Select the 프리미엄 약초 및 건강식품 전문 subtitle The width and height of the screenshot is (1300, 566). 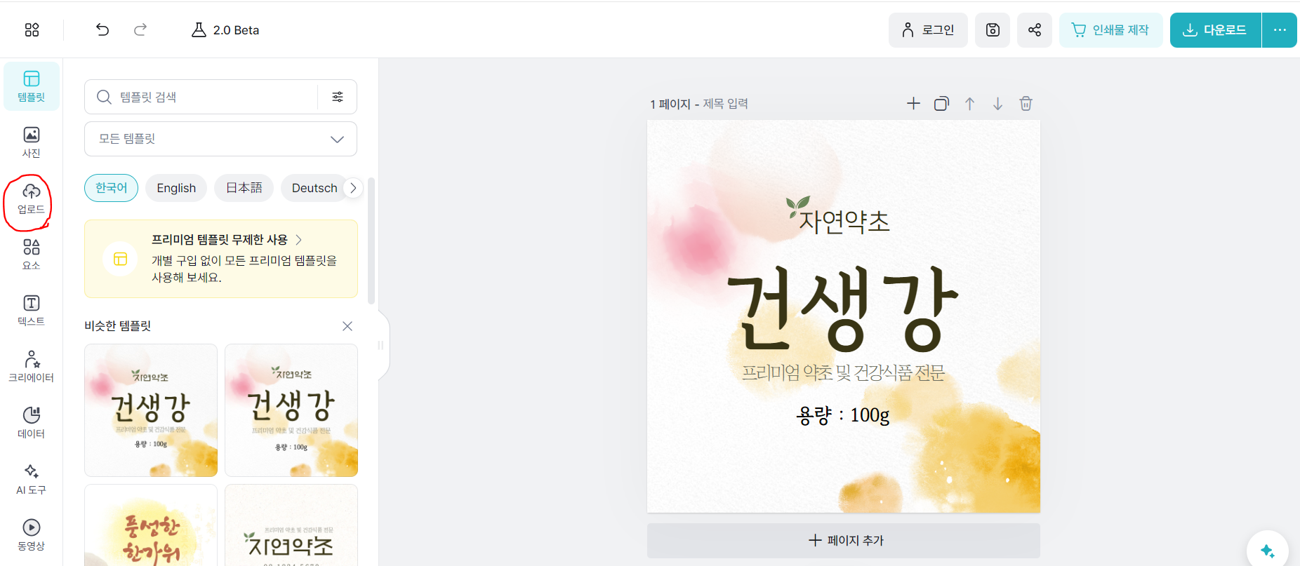point(843,372)
